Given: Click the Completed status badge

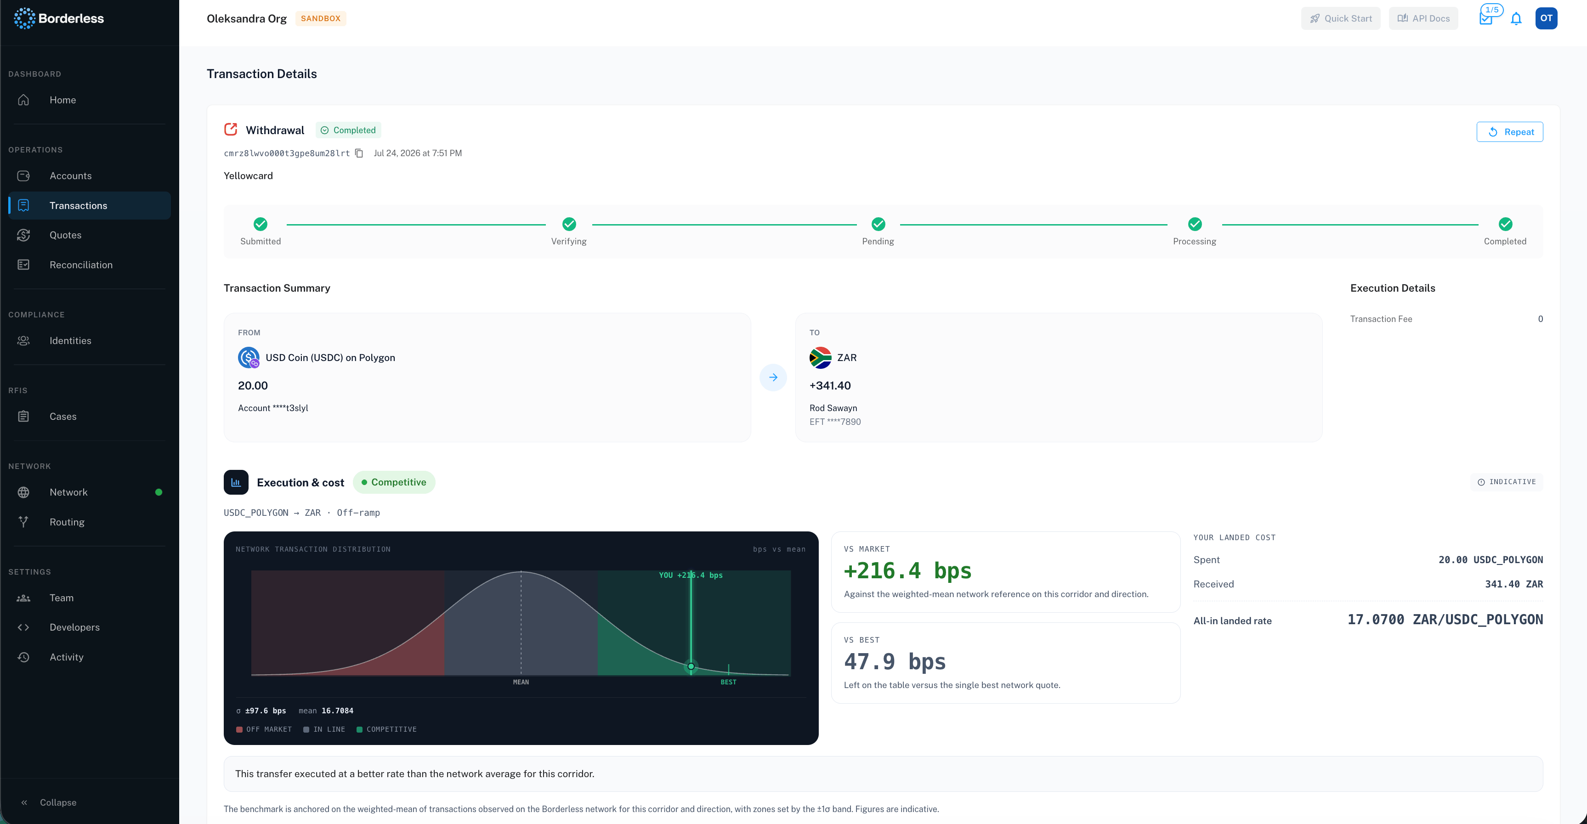Looking at the screenshot, I should [x=348, y=130].
